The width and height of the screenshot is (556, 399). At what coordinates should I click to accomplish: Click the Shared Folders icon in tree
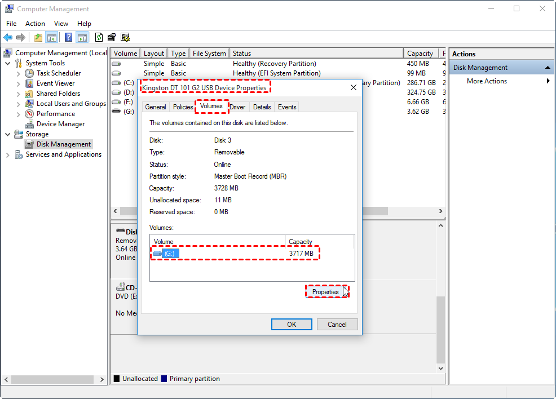(x=29, y=94)
